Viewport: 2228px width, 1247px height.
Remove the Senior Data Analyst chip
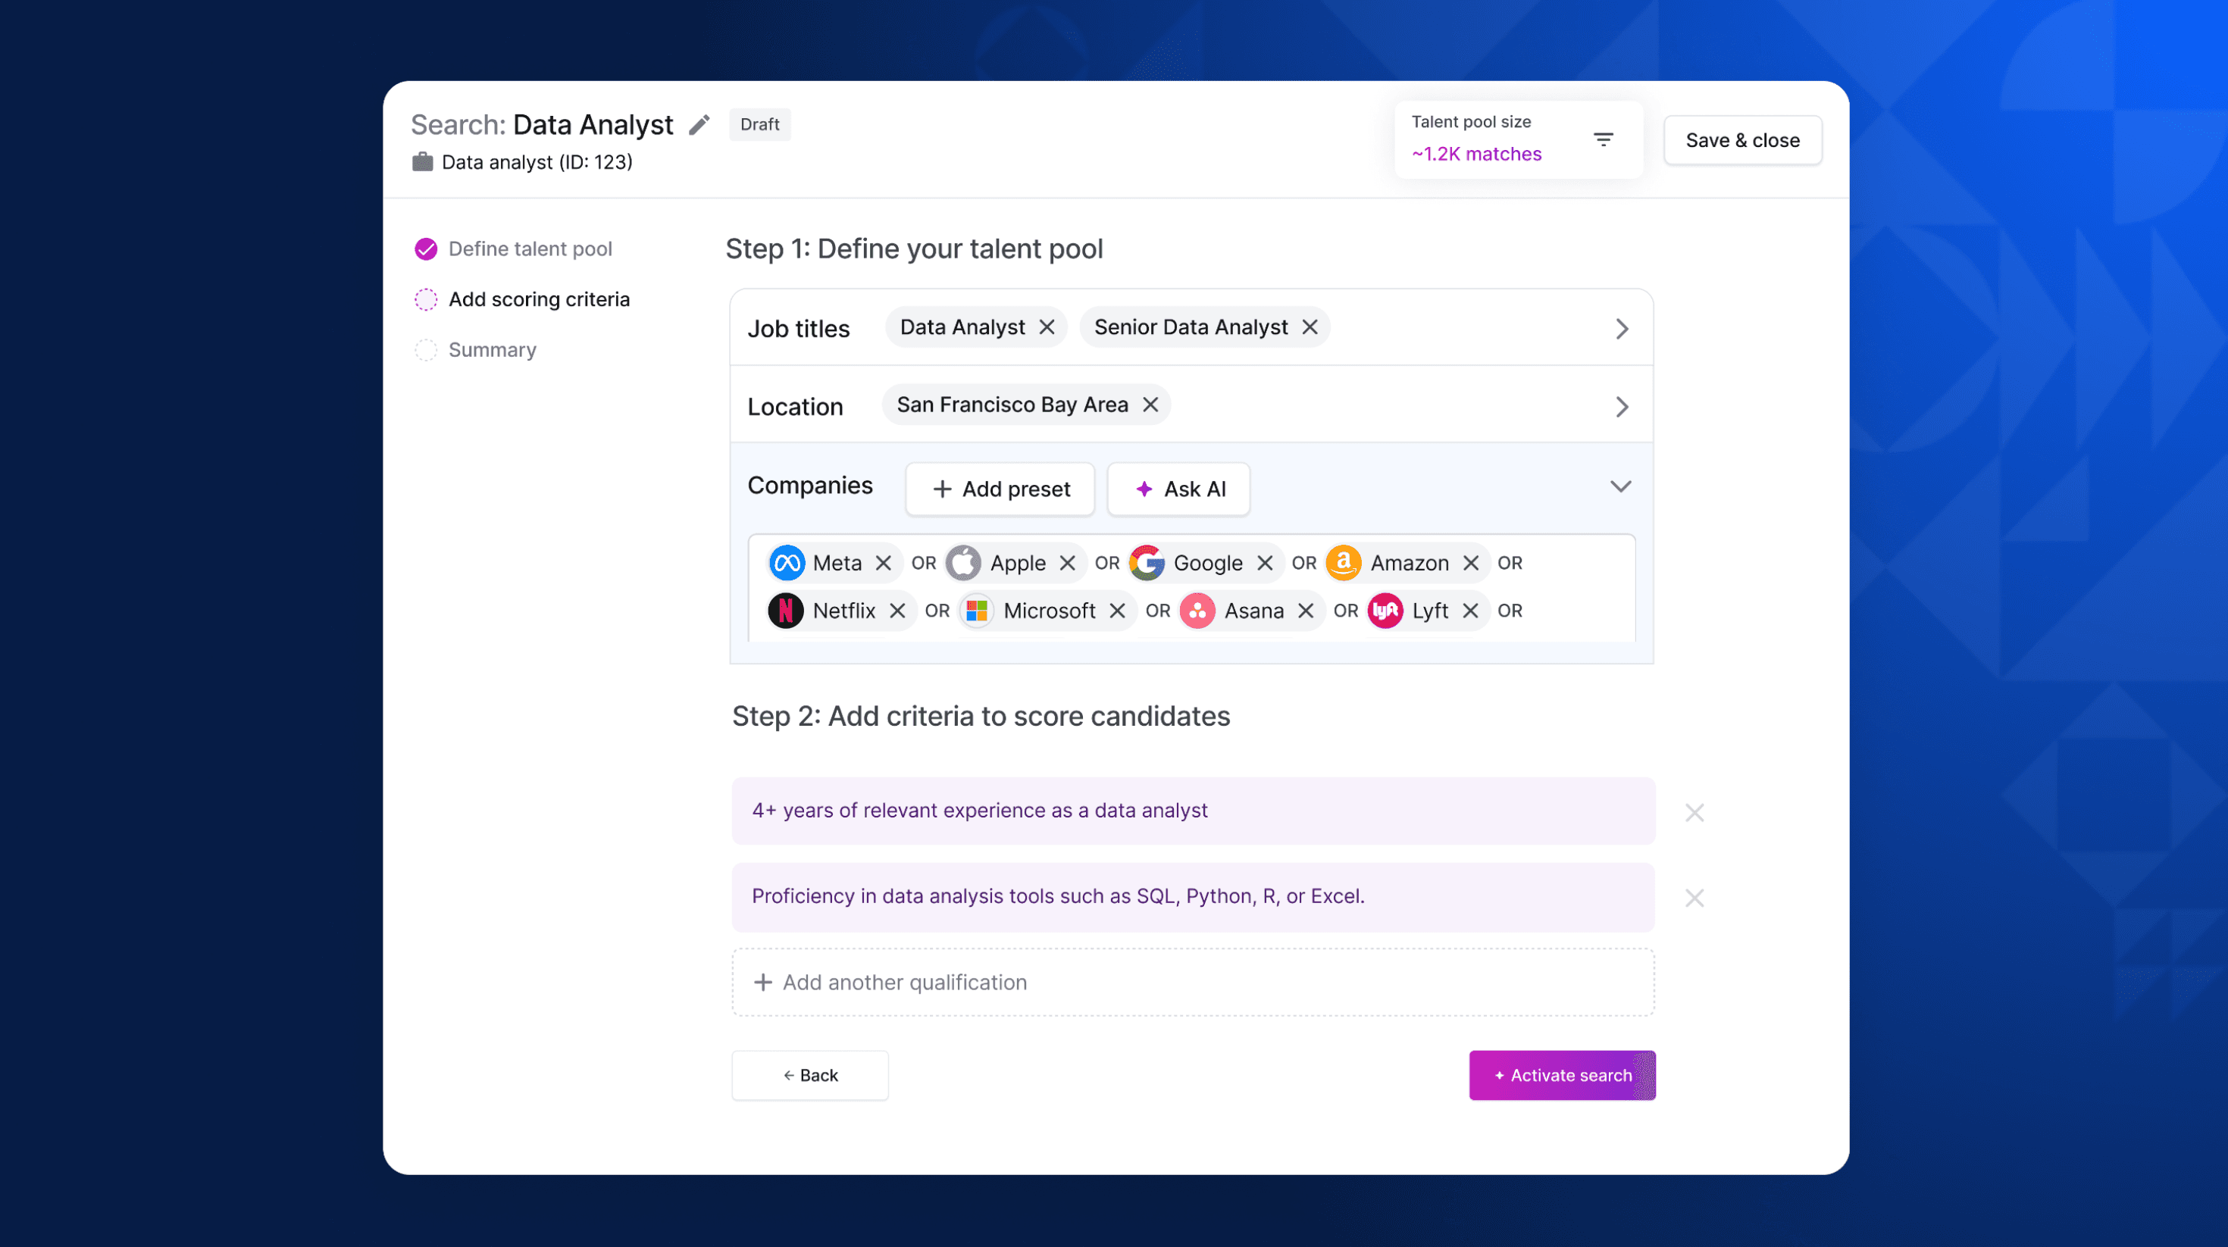1310,327
